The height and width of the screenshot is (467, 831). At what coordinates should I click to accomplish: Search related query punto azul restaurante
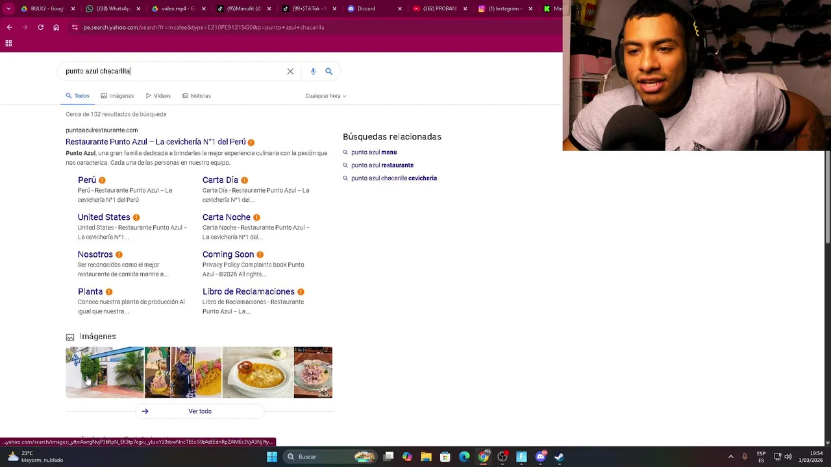[382, 165]
